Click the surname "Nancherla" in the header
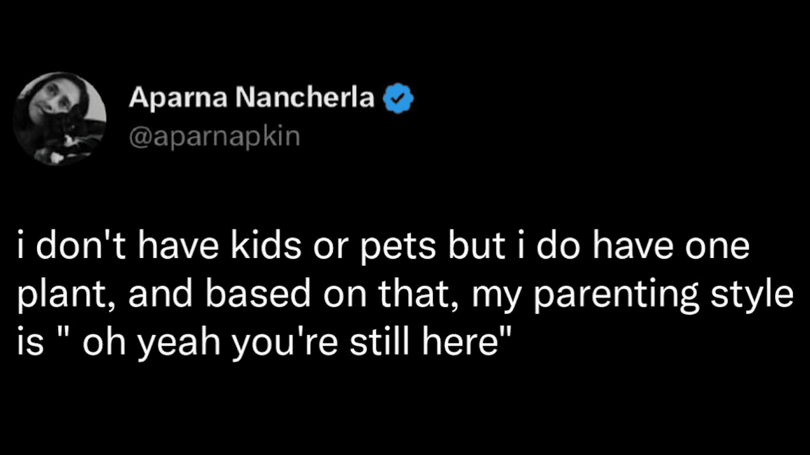This screenshot has height=455, width=810. (x=305, y=98)
